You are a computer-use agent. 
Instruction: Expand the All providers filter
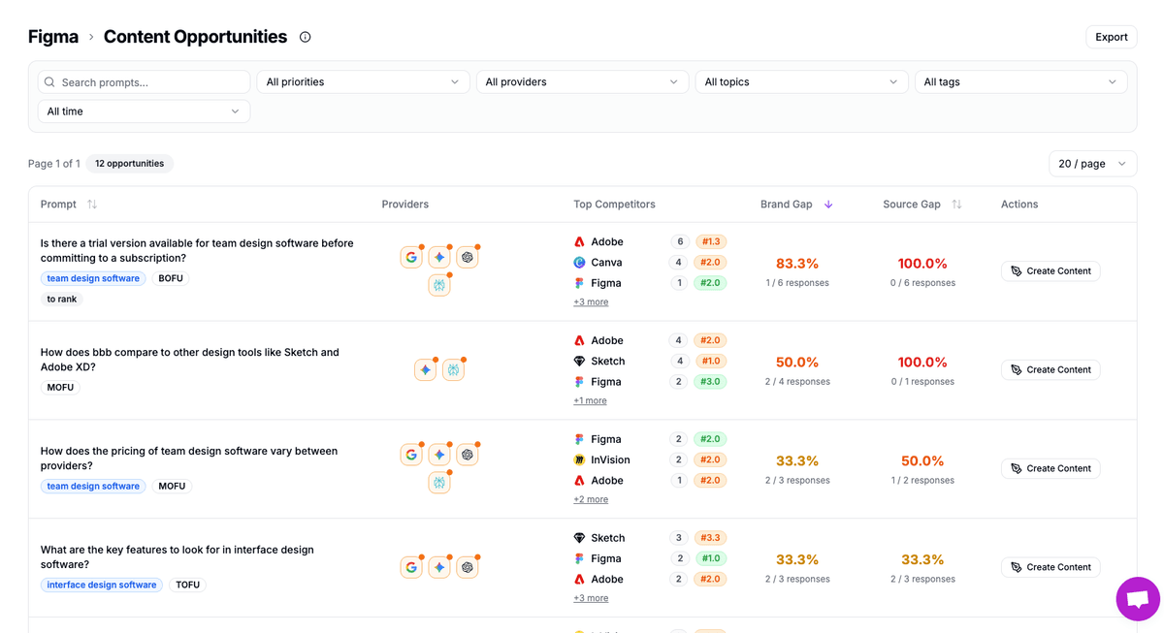pos(582,82)
